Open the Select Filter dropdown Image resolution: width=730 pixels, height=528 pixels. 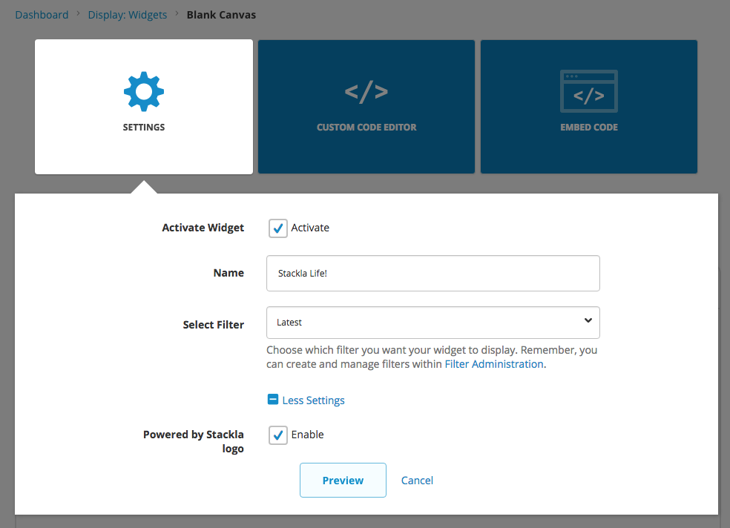pos(433,323)
